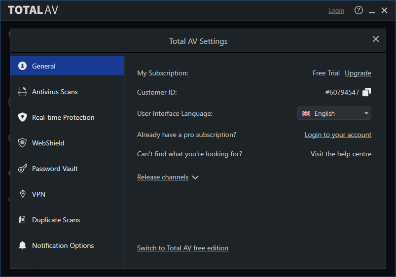Click the Total AV Settings title
The image size is (396, 277).
tap(198, 41)
